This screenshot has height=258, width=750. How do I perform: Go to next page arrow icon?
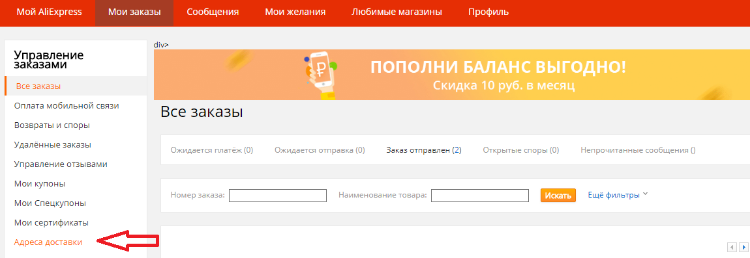click(x=743, y=247)
